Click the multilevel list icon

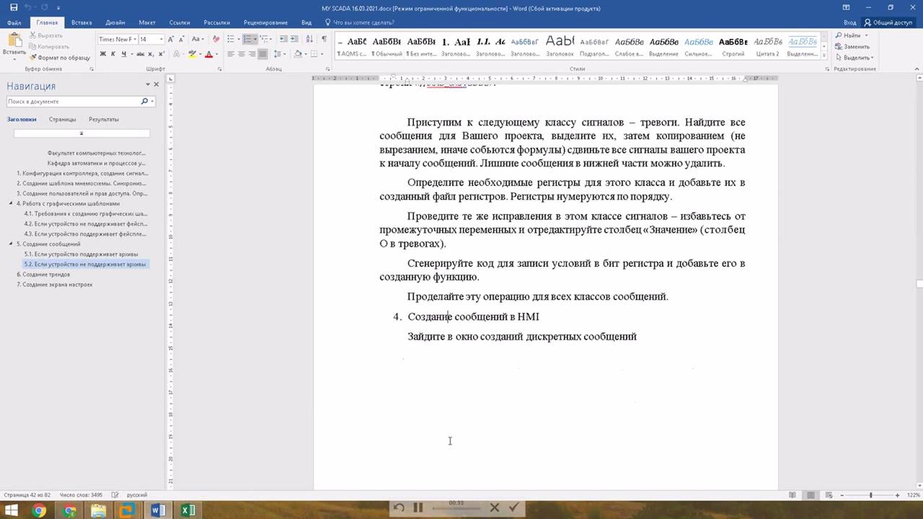264,39
